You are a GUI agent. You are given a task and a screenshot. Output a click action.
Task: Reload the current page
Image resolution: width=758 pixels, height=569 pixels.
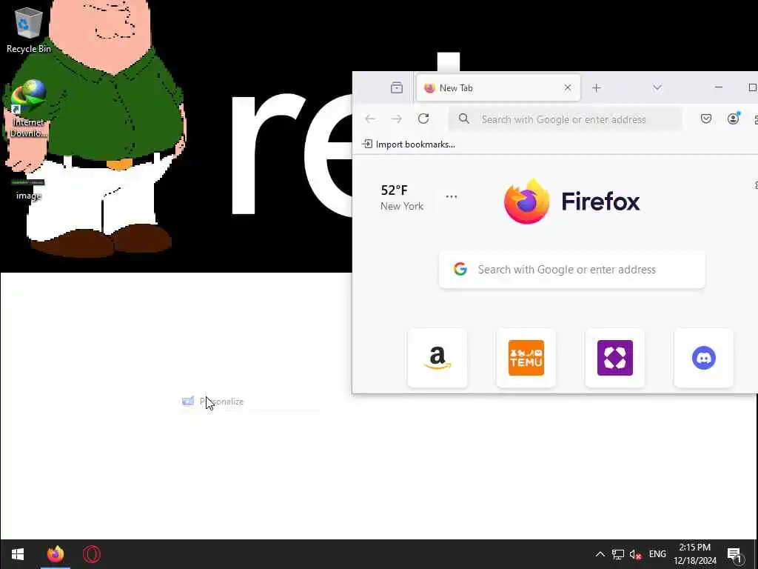coord(423,119)
